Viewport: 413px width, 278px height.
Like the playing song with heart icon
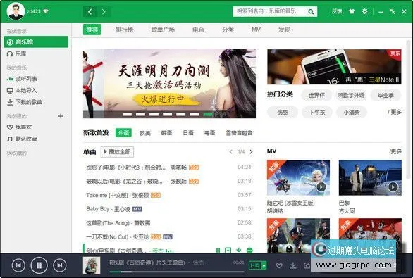pyautogui.click(x=279, y=265)
